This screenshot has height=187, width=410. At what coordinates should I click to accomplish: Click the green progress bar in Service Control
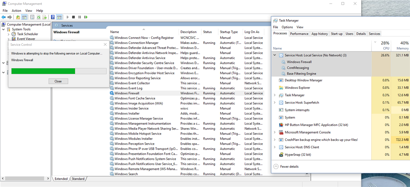click(43, 71)
